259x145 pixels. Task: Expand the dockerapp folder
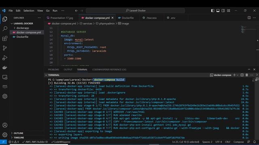pos(15,28)
